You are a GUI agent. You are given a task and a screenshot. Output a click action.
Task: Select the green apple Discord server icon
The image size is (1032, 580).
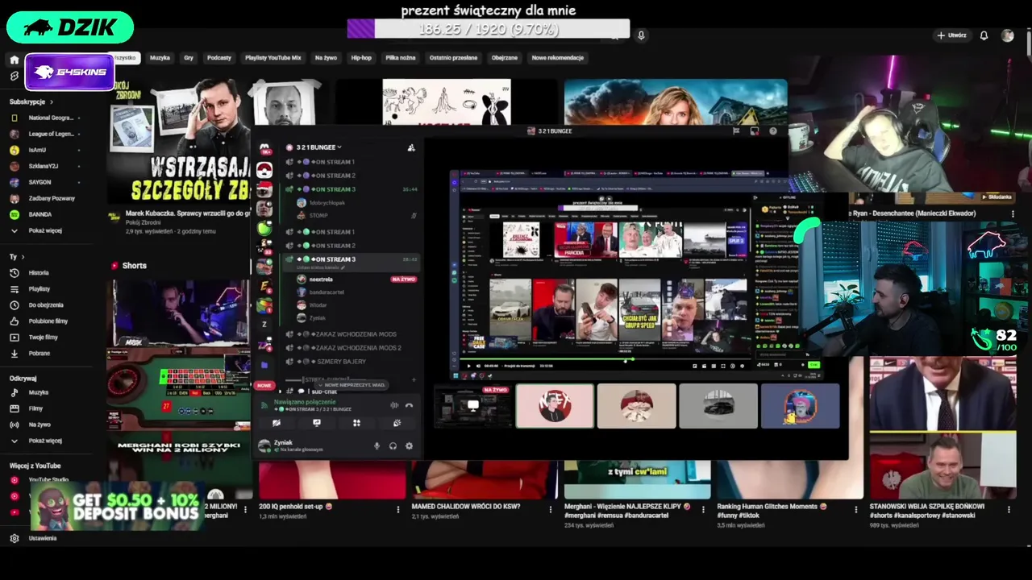pos(264,229)
